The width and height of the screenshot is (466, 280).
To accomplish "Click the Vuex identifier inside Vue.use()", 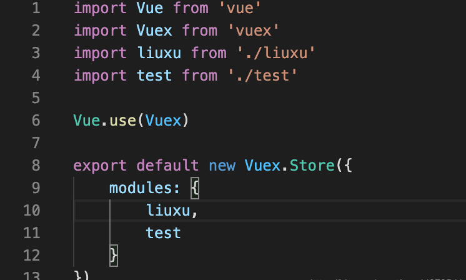I will pyautogui.click(x=163, y=121).
